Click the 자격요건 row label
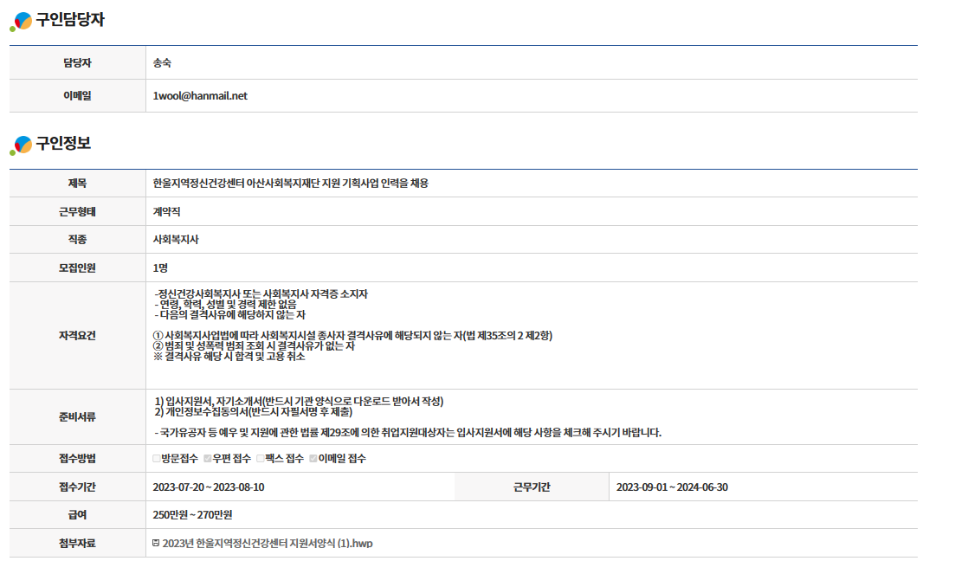 click(77, 335)
